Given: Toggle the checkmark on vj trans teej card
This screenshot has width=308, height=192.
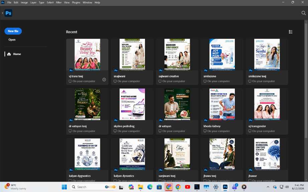Looking at the screenshot, I should click(104, 80).
